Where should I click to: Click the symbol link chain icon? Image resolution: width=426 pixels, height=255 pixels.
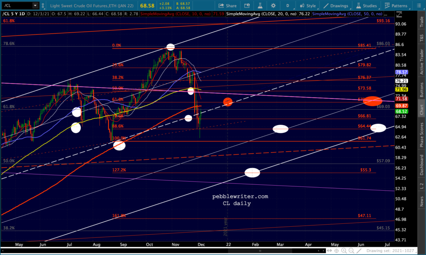[43, 5]
